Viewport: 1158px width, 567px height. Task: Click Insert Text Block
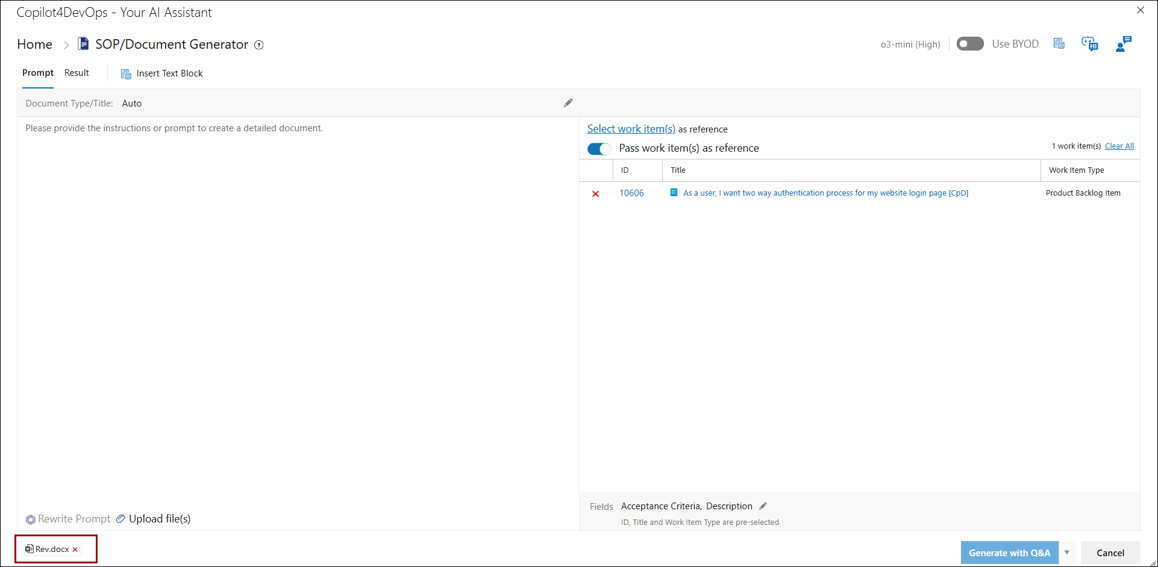162,73
